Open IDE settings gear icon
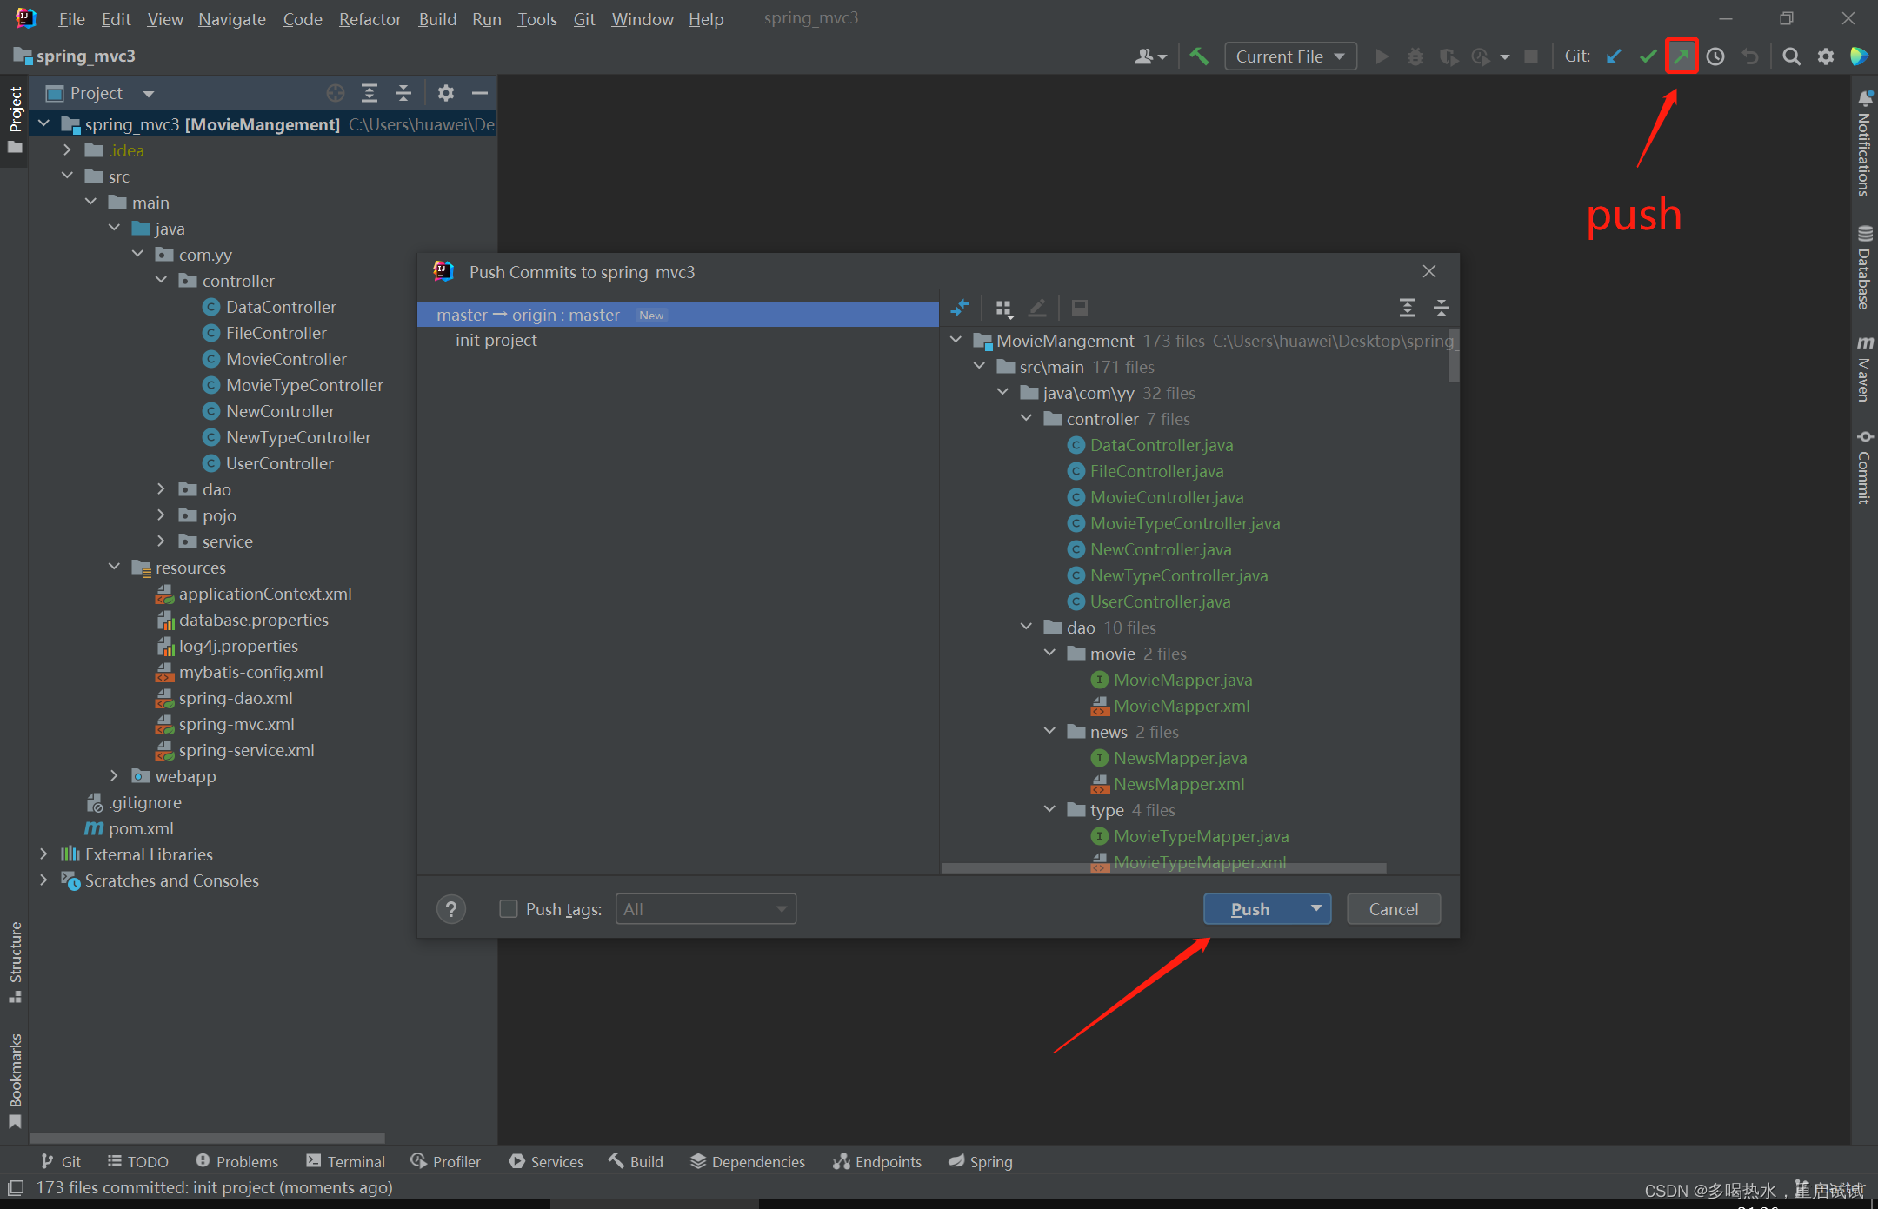Image resolution: width=1878 pixels, height=1209 pixels. [x=1825, y=56]
